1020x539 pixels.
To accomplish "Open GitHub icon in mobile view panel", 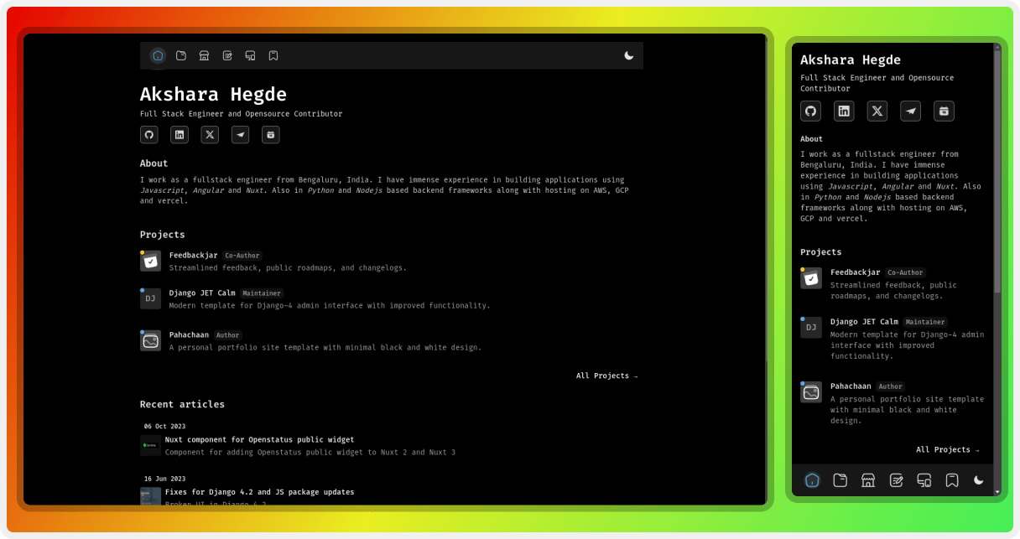I will [810, 111].
